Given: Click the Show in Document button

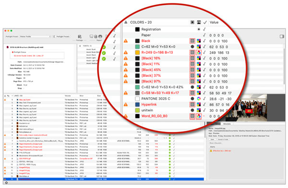Looking at the screenshot, I should point(216,143).
